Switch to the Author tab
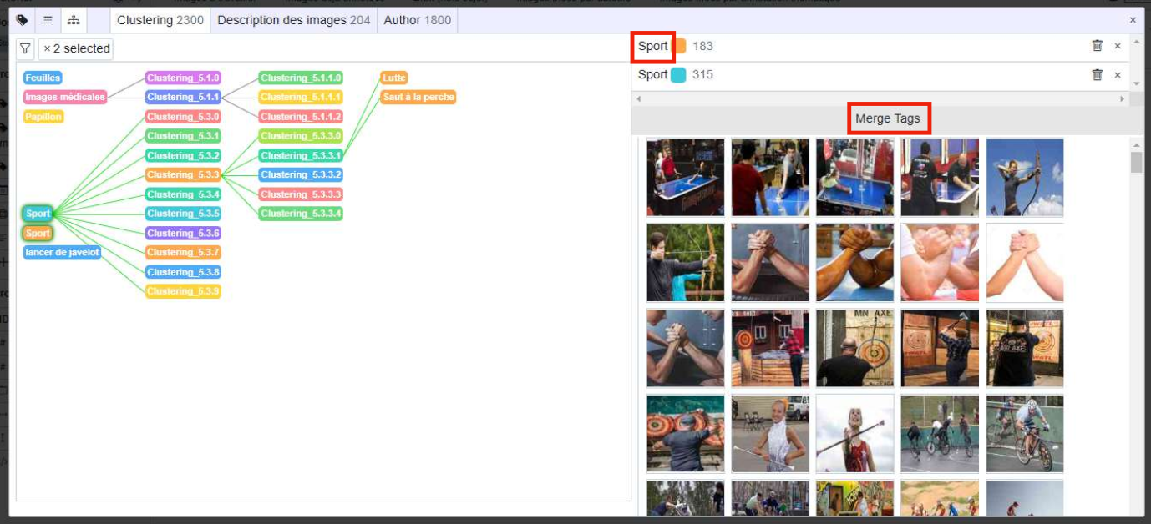The width and height of the screenshot is (1151, 524). coord(417,20)
